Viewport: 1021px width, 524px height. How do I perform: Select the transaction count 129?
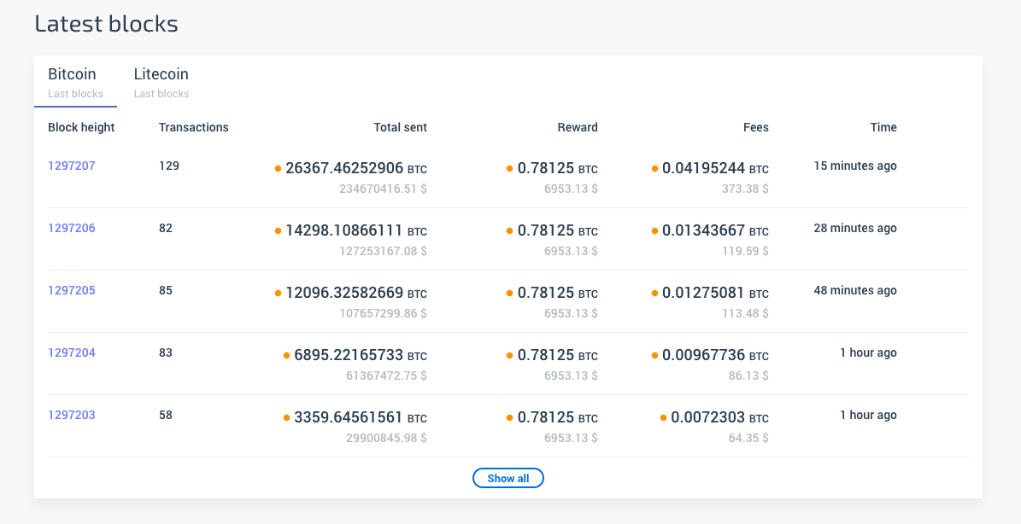coord(168,166)
